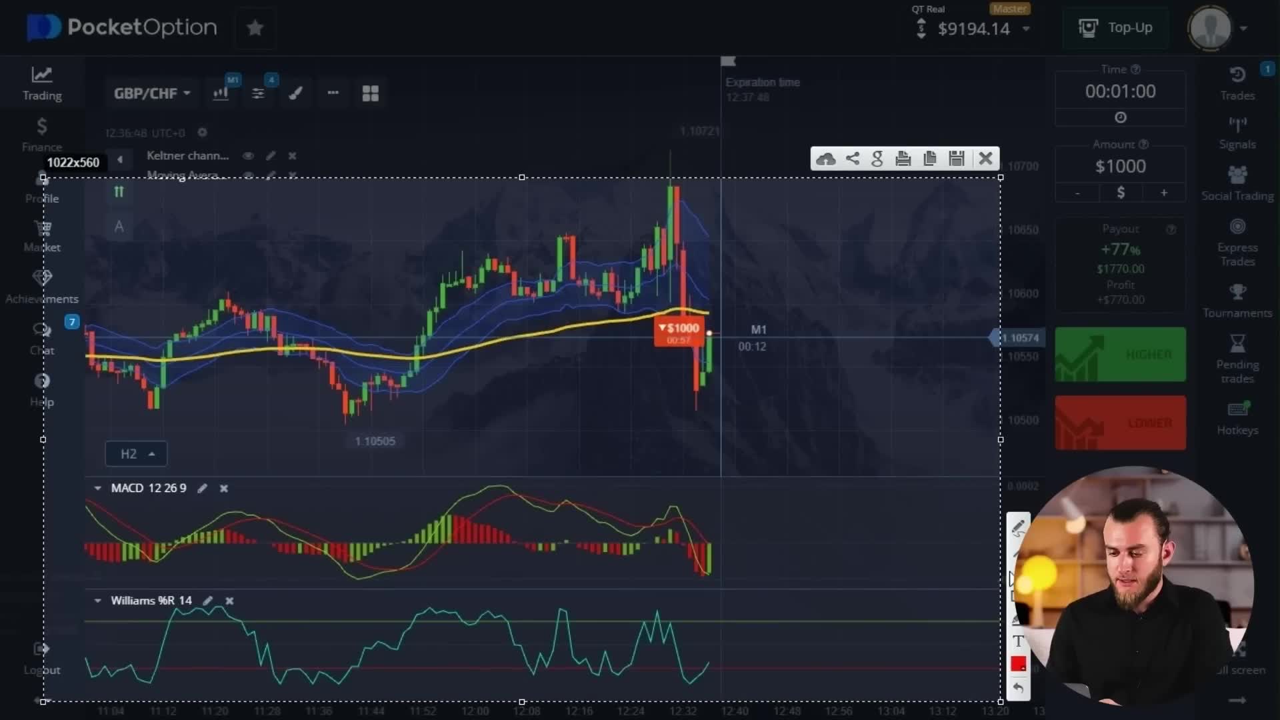The height and width of the screenshot is (720, 1280).
Task: Click the share icon in the screenshot toolbar
Action: click(x=852, y=159)
